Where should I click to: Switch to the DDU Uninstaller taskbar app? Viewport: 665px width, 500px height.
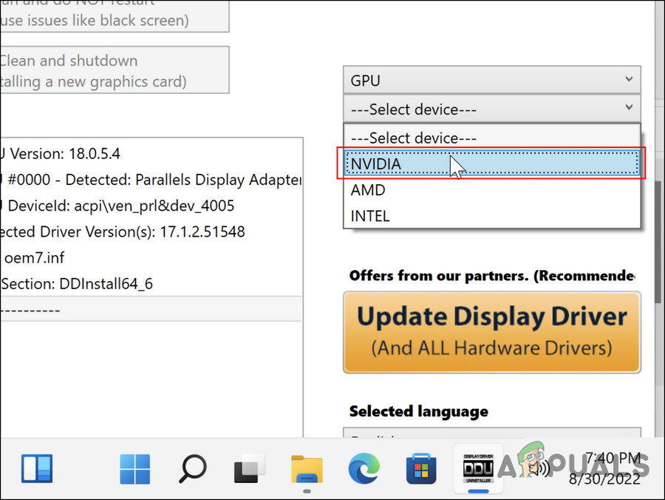pos(478,469)
